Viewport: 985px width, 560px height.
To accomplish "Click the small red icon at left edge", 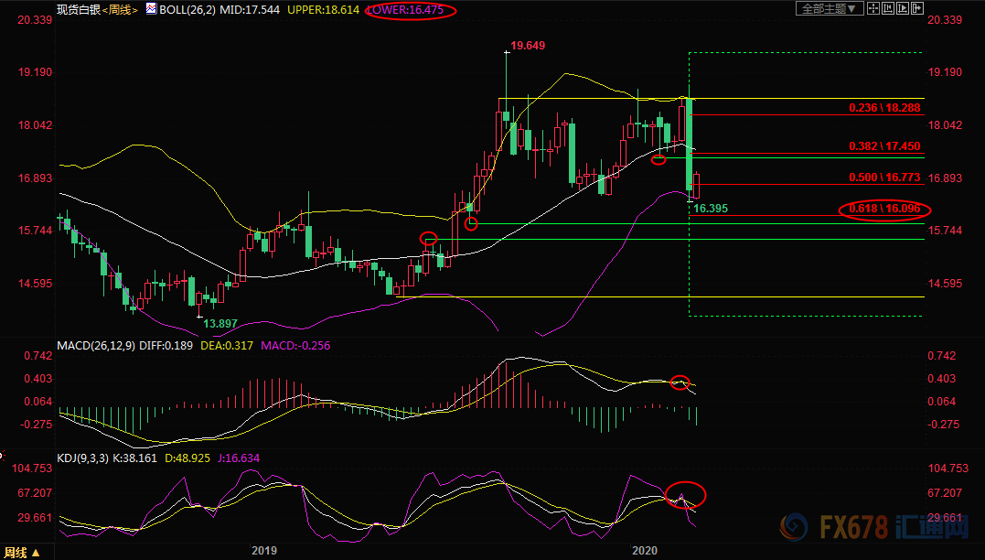I will pos(3,453).
